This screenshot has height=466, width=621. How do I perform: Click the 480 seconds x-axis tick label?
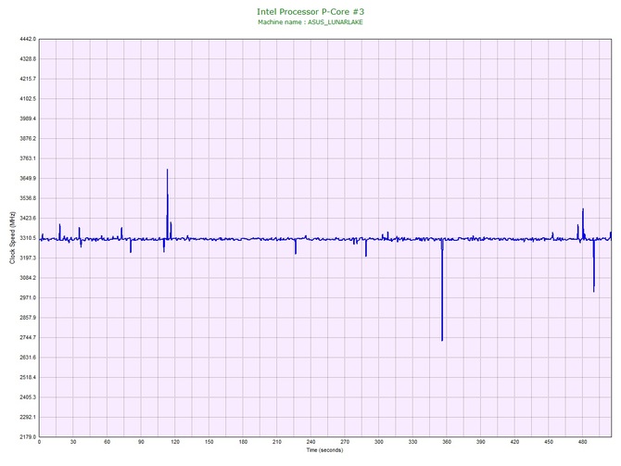[583, 442]
